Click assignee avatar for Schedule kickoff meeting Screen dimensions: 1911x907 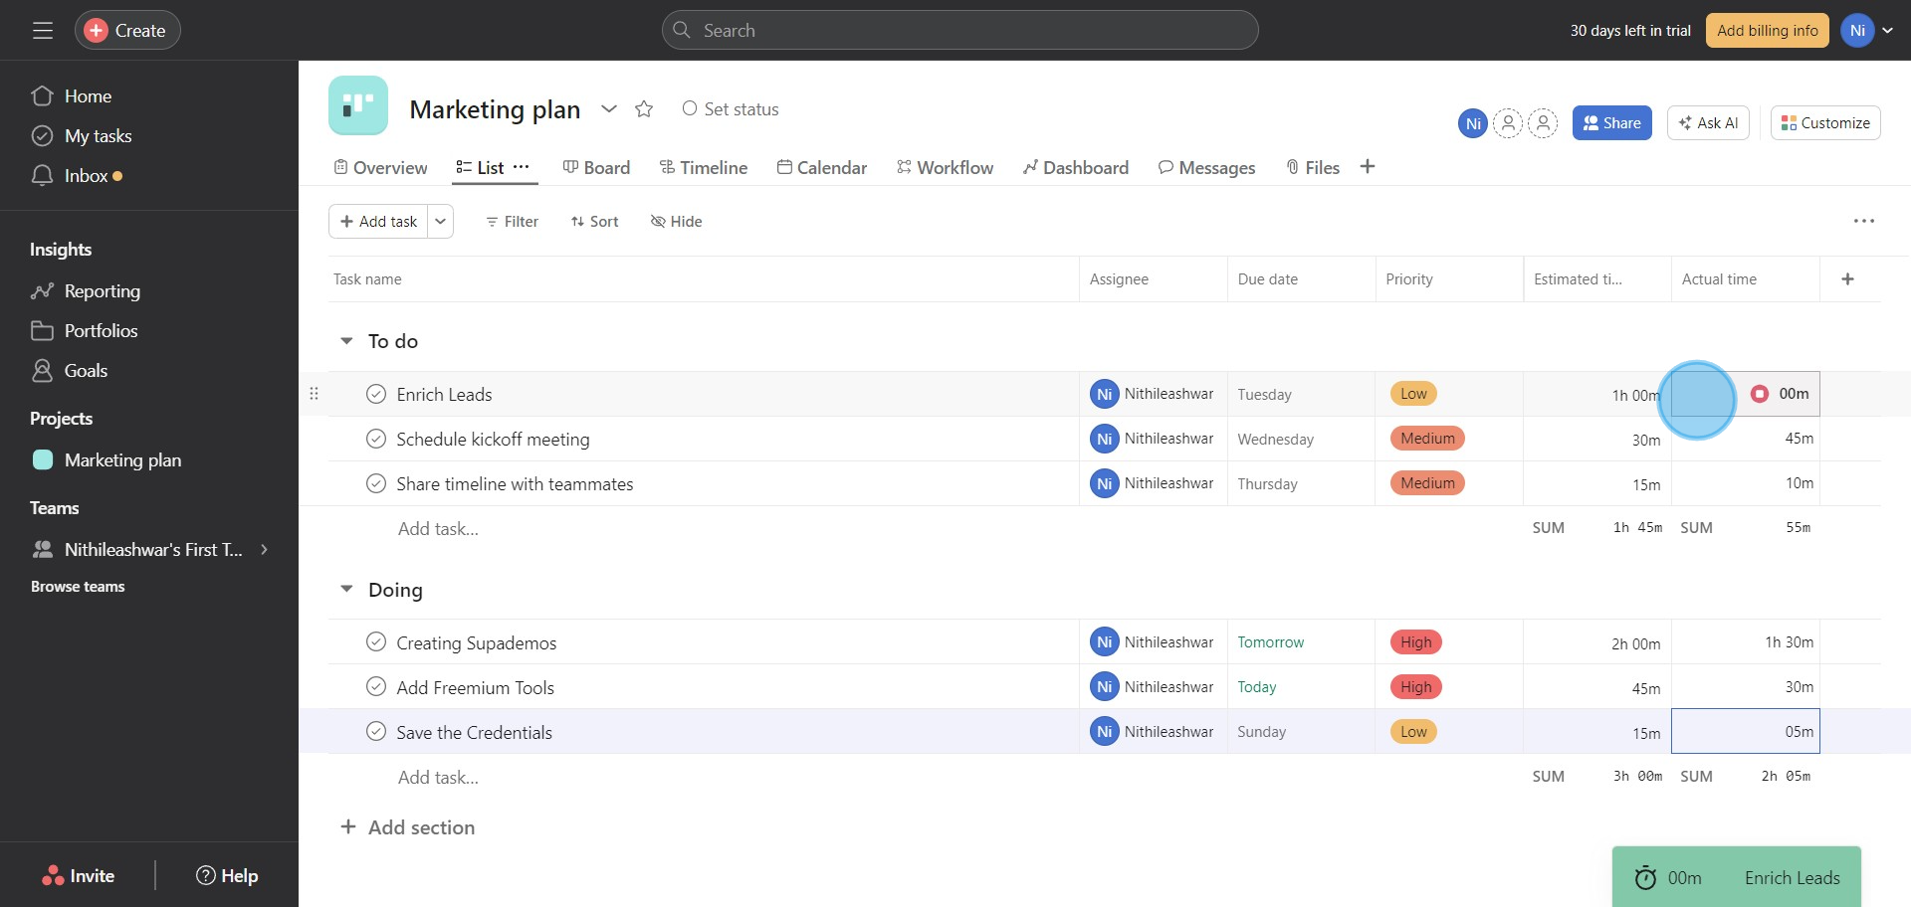(1104, 439)
